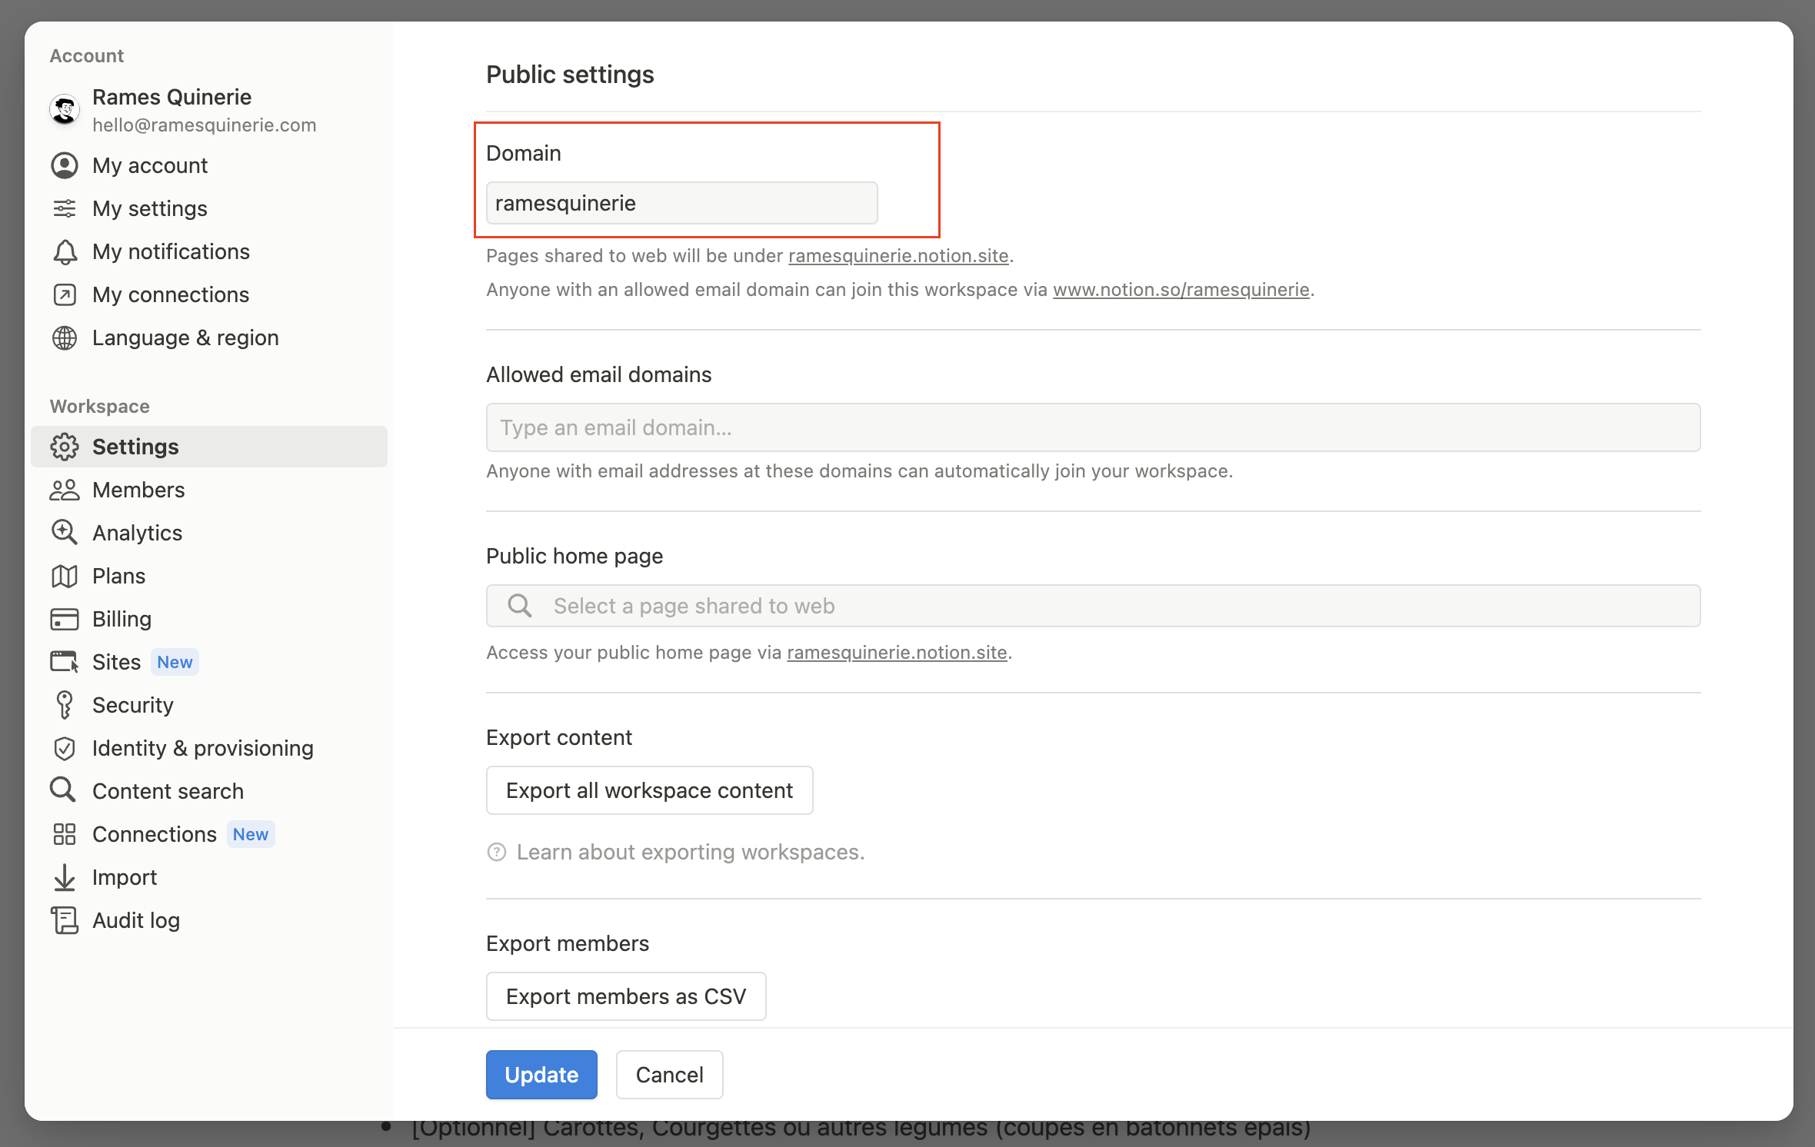
Task: Click the ramesquinerie.notion.site domain link
Action: click(x=898, y=254)
